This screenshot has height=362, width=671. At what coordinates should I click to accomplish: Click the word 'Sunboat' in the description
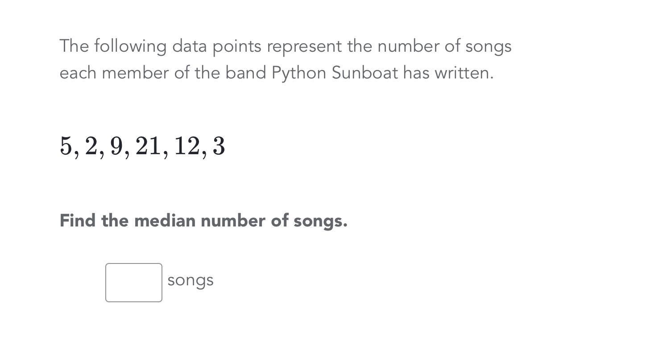click(x=364, y=73)
